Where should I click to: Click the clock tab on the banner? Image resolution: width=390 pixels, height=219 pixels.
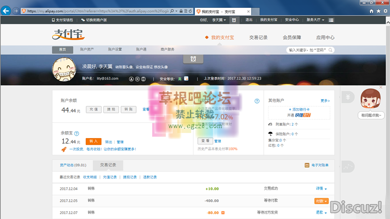(x=193, y=59)
